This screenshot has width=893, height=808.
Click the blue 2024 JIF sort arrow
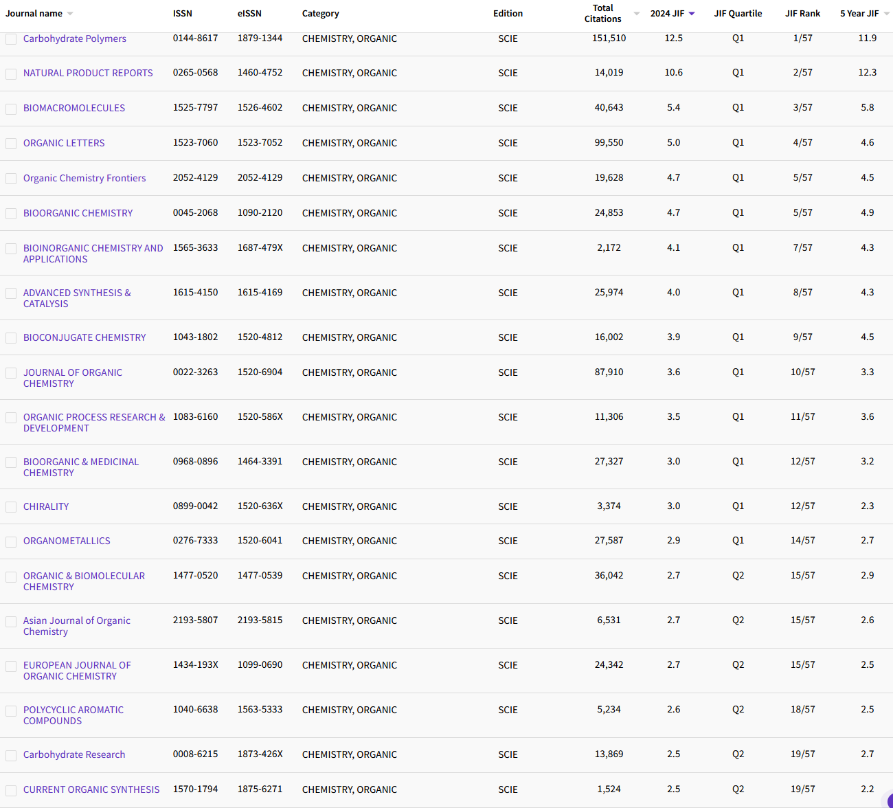click(692, 14)
